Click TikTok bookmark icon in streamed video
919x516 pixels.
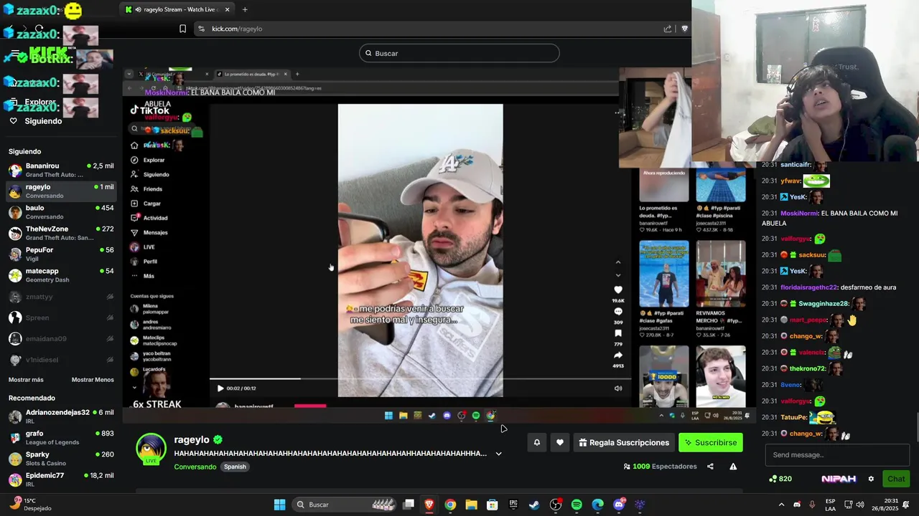617,333
